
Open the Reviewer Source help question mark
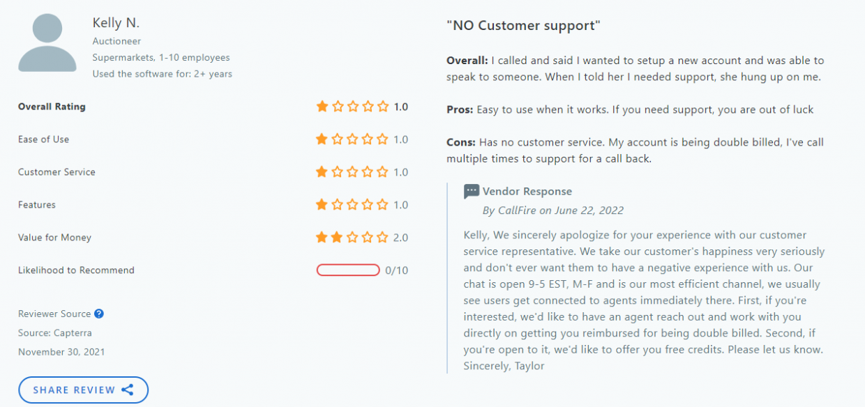coord(100,314)
